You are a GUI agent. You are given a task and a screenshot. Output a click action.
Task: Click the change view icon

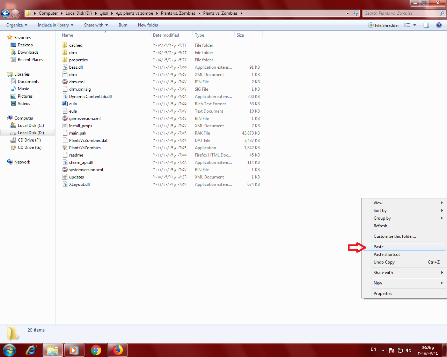coord(407,25)
